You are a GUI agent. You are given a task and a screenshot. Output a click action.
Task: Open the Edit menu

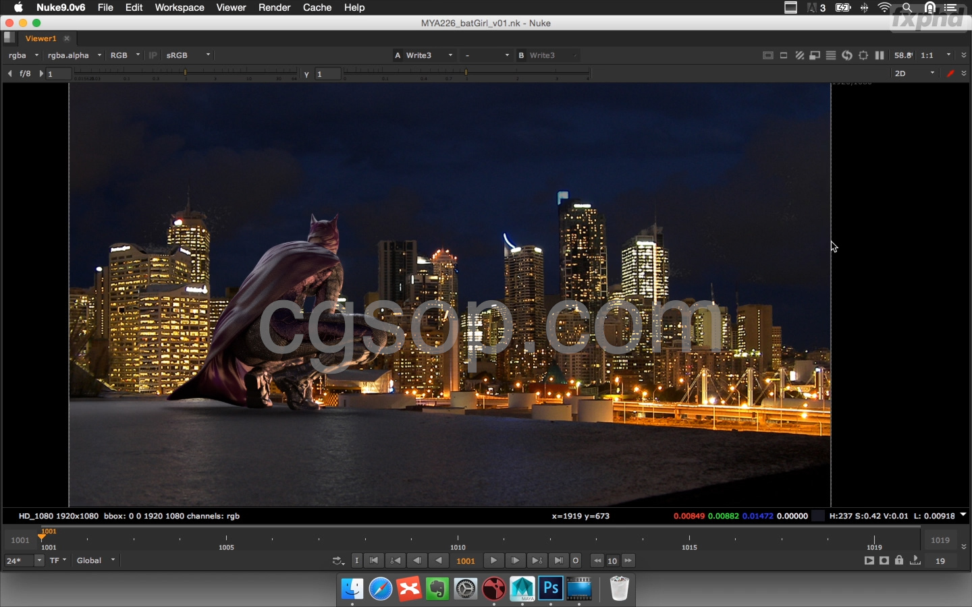point(134,7)
